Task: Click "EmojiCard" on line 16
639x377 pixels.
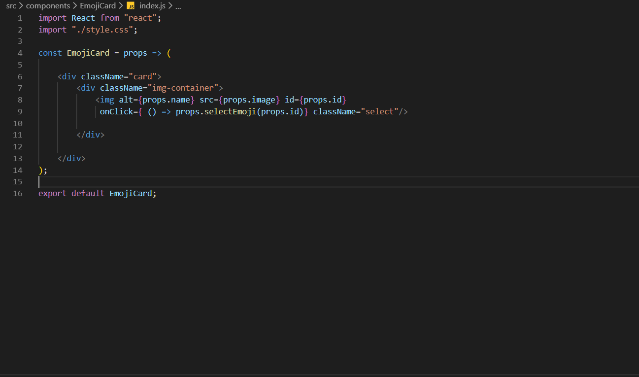Action: pyautogui.click(x=131, y=193)
